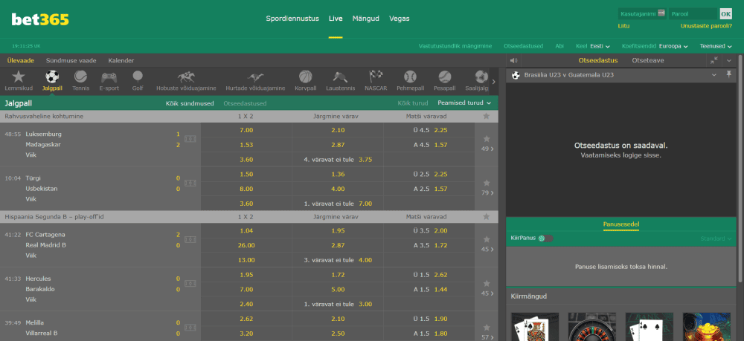
Task: Mute sound with the speaker icon
Action: (513, 61)
